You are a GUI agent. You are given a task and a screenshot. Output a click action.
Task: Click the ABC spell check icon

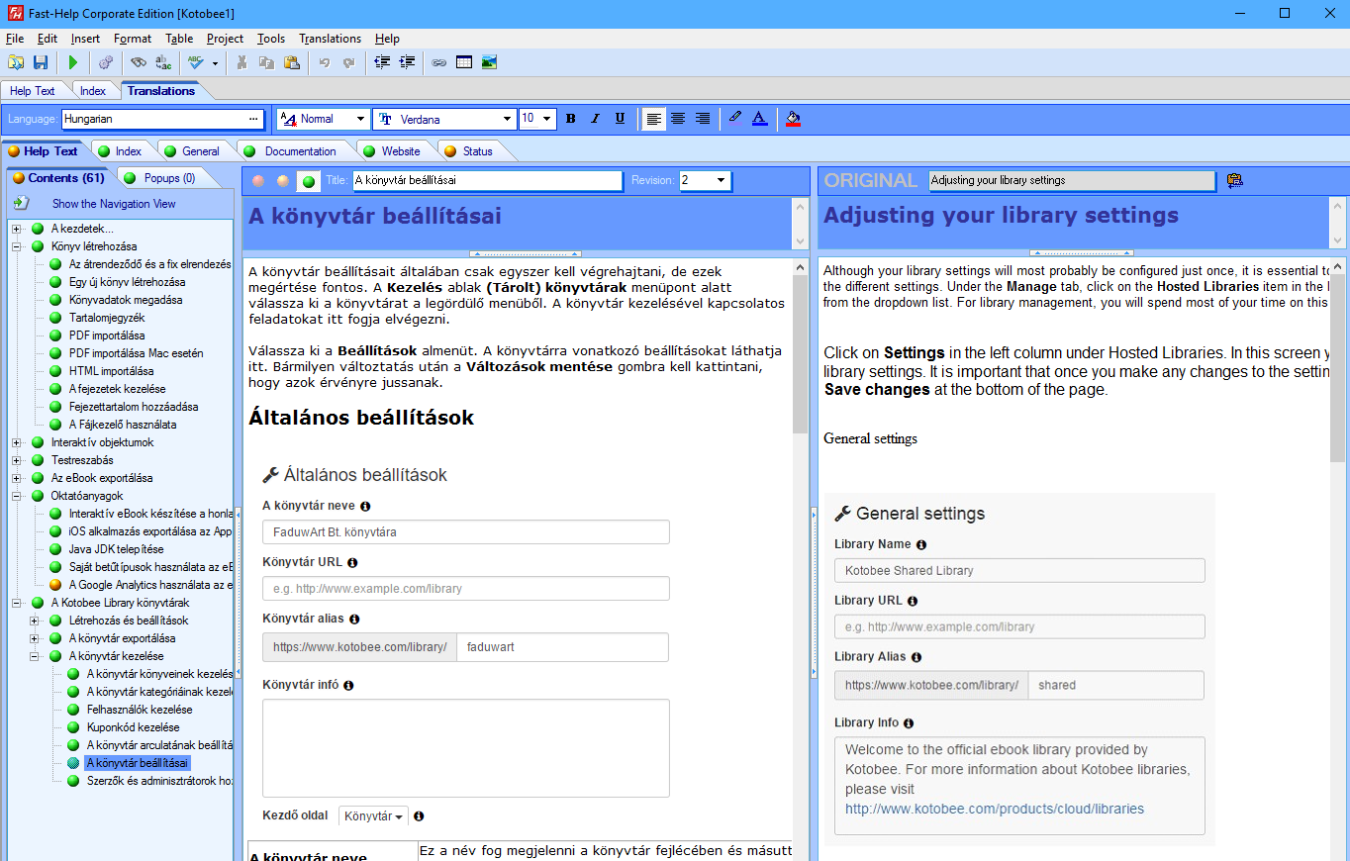pos(196,62)
